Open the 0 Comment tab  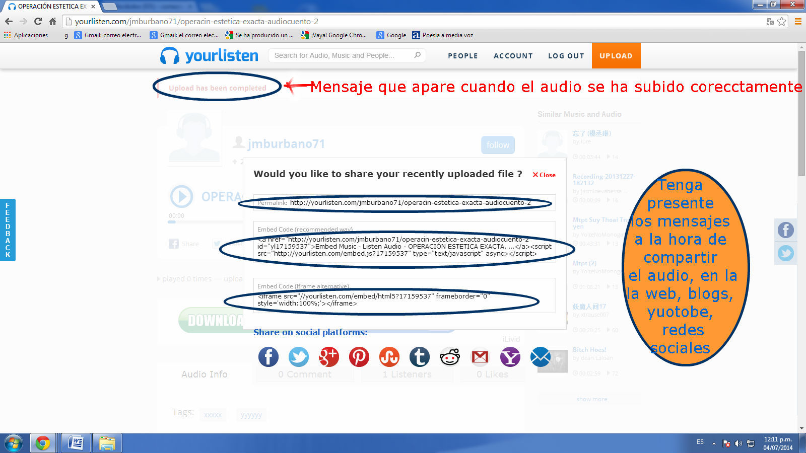(305, 374)
